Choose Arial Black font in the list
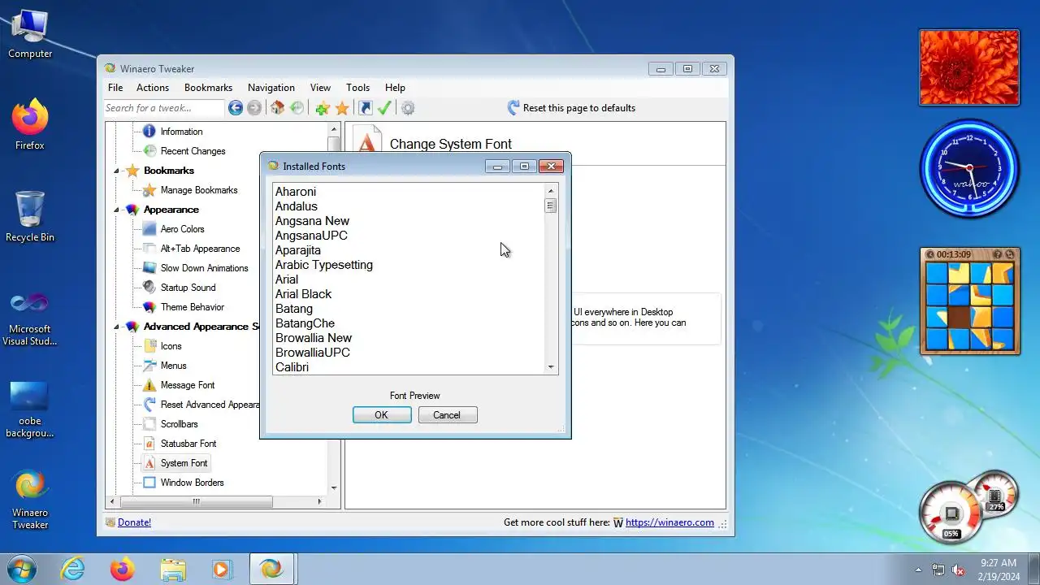 pyautogui.click(x=303, y=294)
